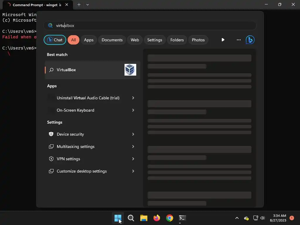Expand VPN settings chevron
300x225 pixels.
133,159
